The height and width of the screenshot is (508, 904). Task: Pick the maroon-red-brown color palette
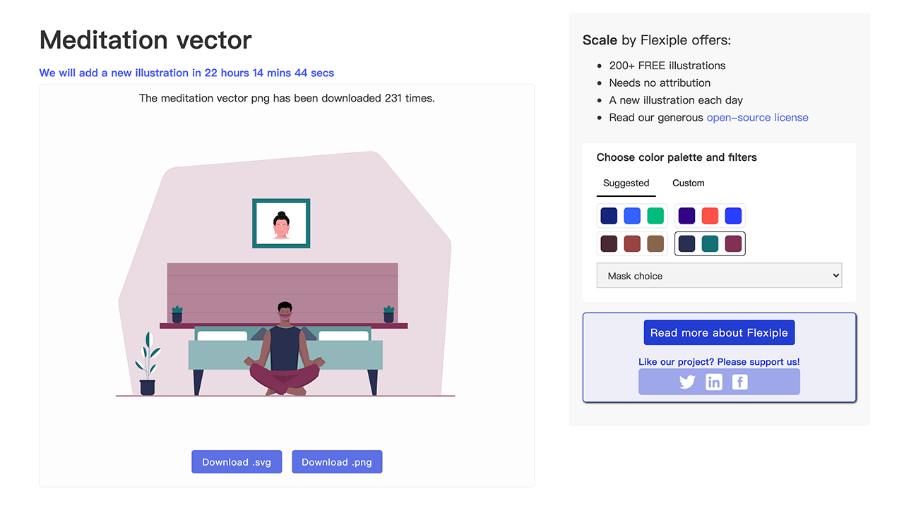(x=632, y=244)
